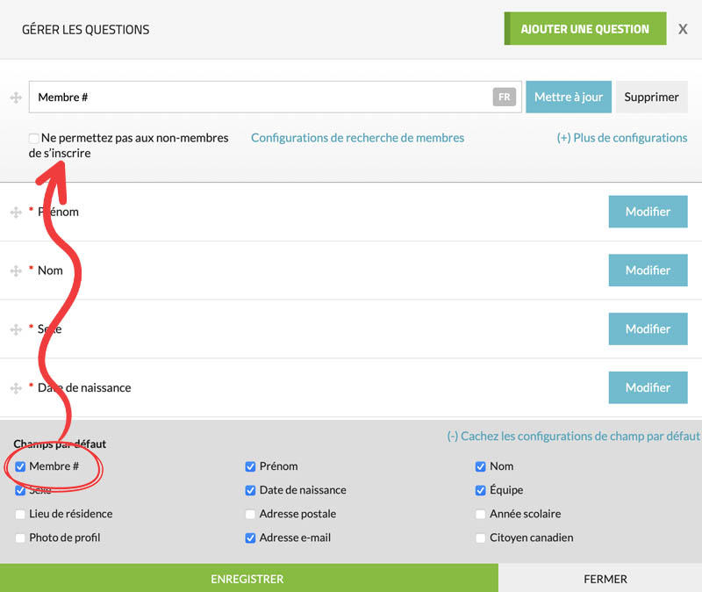Click the 'Ajouter une question' button

coord(584,29)
